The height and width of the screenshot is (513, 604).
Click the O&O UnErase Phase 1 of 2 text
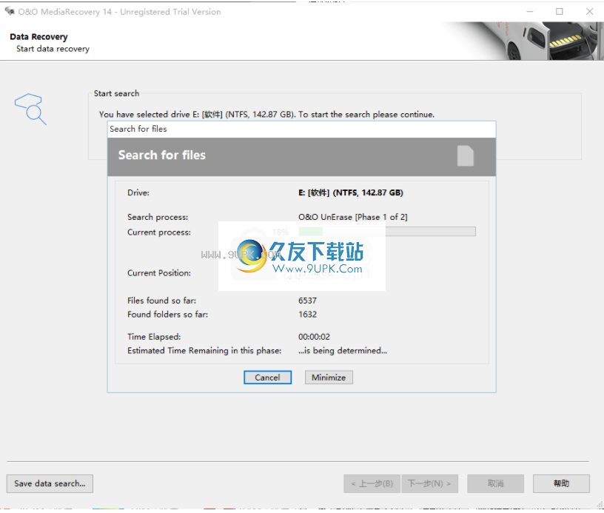[x=352, y=217]
